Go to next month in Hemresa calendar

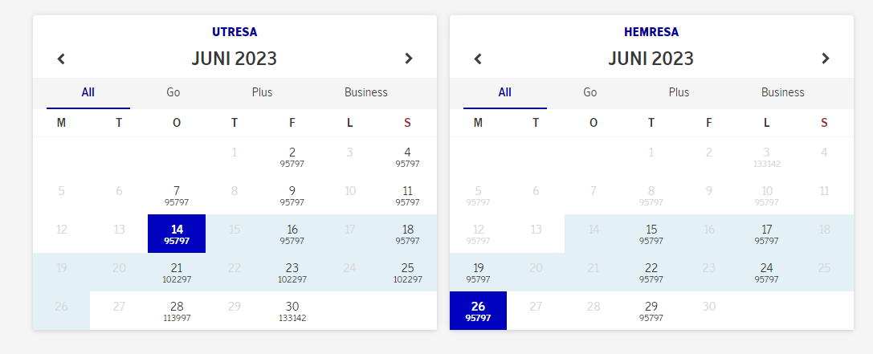[825, 59]
